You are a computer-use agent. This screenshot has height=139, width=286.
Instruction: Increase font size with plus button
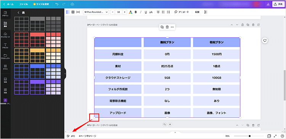click(125, 12)
